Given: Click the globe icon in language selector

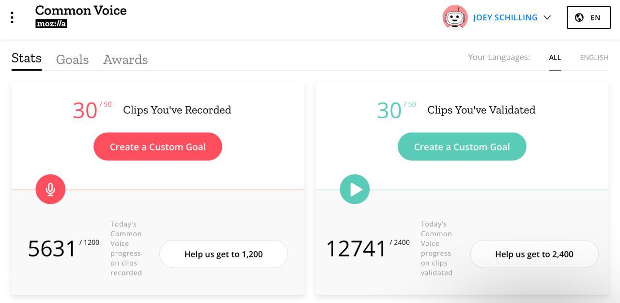Looking at the screenshot, I should pos(579,17).
